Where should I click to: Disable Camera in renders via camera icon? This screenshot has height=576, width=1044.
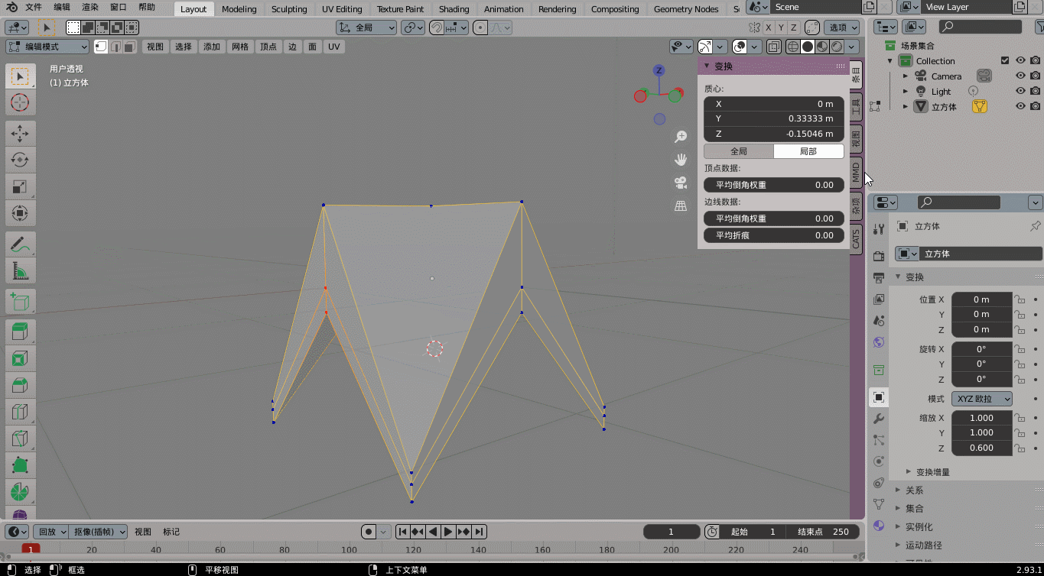1035,76
